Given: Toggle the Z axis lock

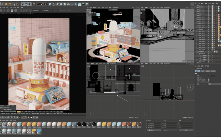Looking at the screenshot, I should (x=30, y=4).
